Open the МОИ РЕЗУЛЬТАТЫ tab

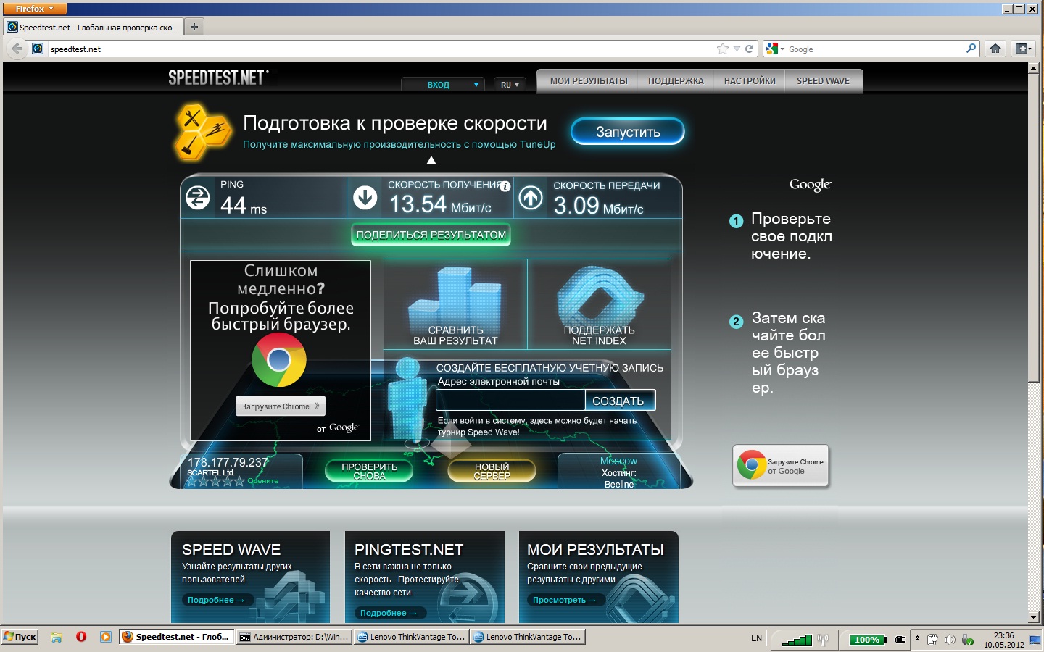[588, 81]
